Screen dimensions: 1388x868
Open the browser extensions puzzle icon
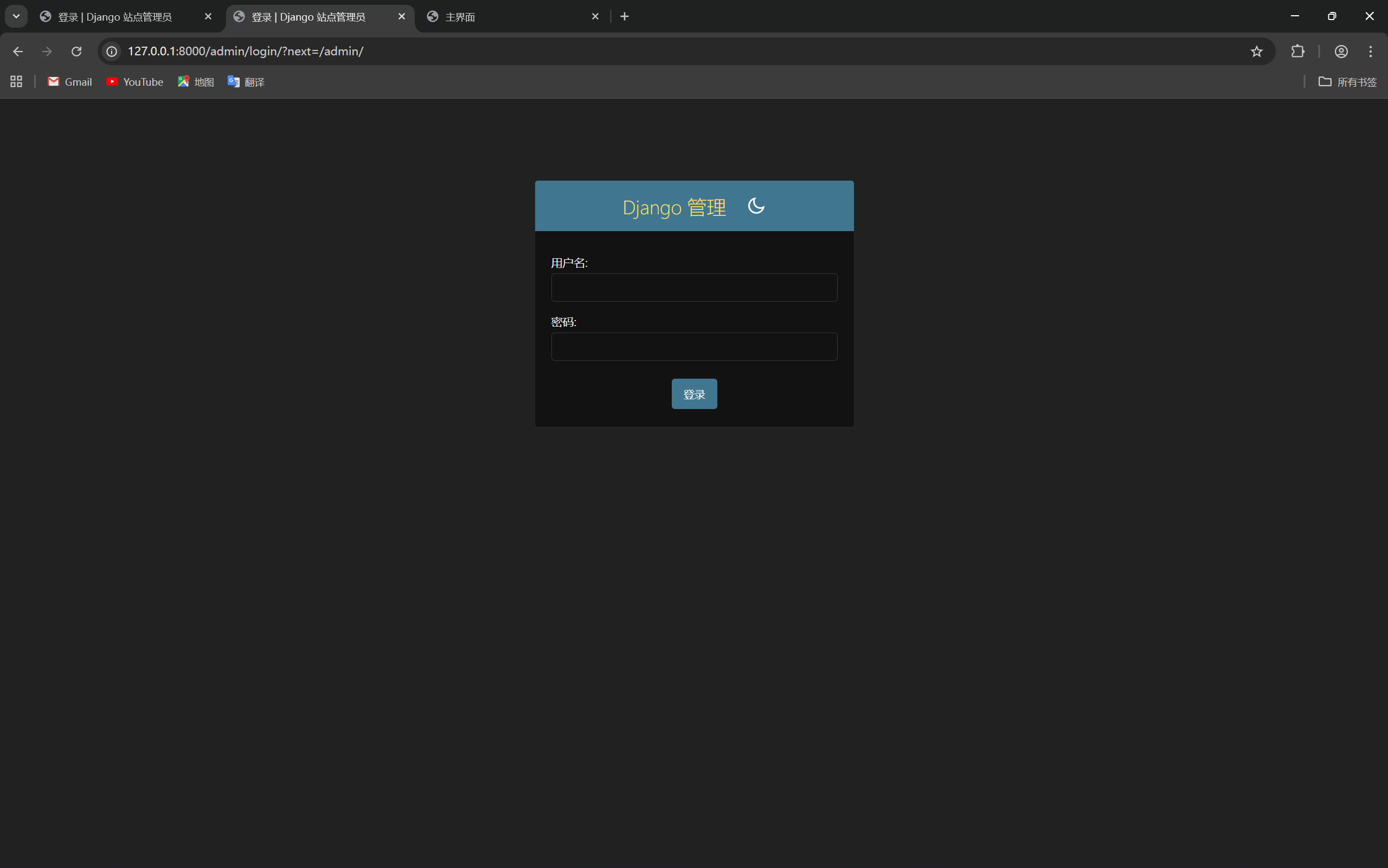click(x=1297, y=51)
